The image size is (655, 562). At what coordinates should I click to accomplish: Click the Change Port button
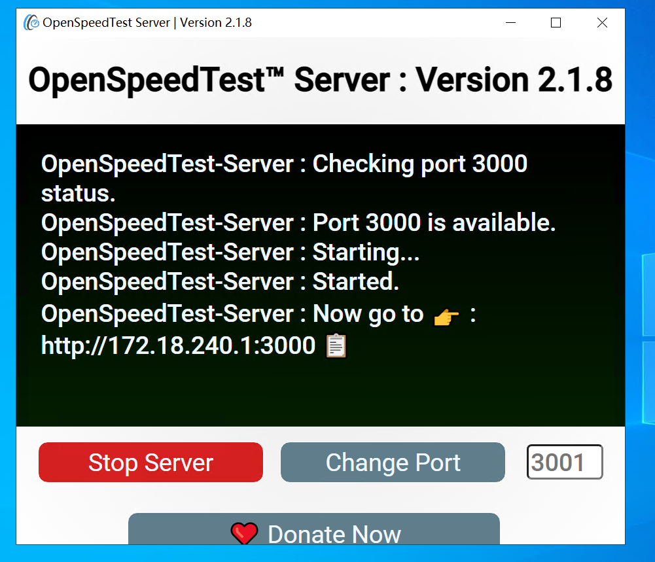pyautogui.click(x=393, y=462)
